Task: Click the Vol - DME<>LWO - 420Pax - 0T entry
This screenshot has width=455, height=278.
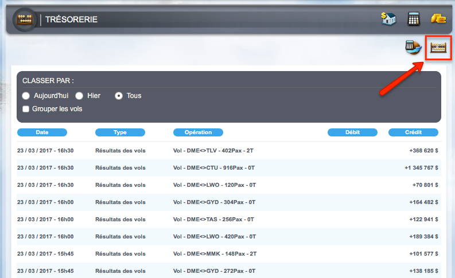Action: 215,237
